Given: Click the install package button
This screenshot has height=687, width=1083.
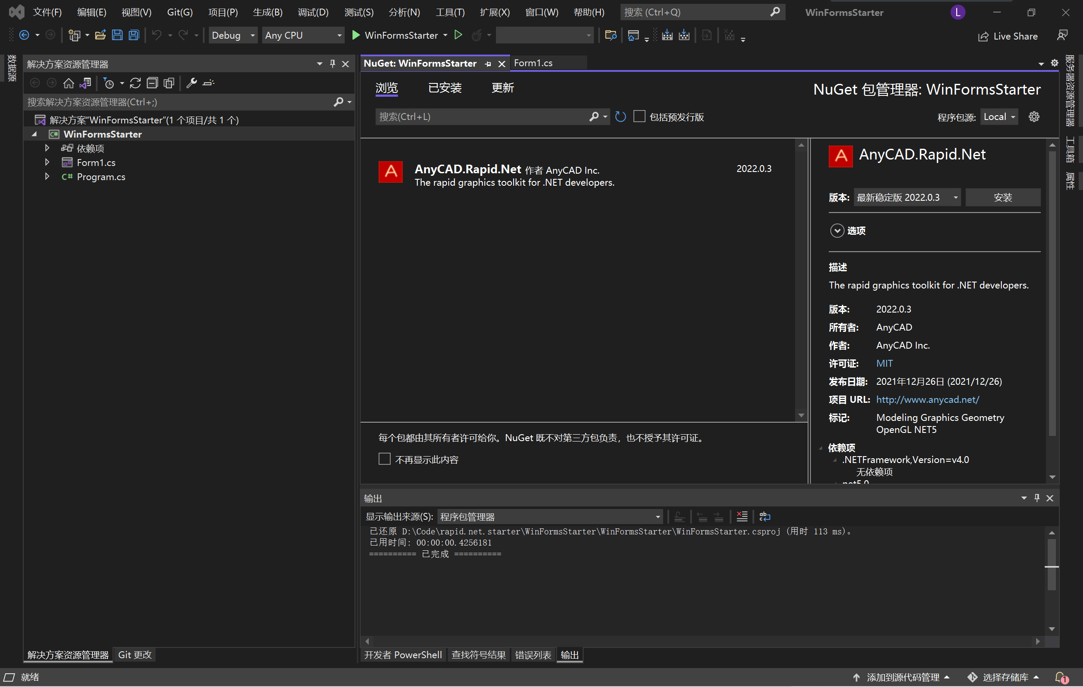Looking at the screenshot, I should [1003, 197].
